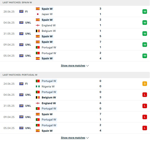
Task: Click the competition world icon beside FI on 28.06.25
Action: coord(21,12)
